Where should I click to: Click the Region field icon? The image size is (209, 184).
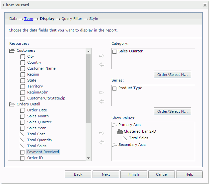coord(23,75)
